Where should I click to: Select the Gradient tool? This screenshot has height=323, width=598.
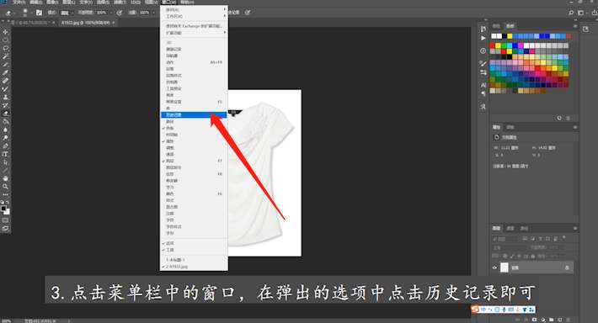coord(5,121)
